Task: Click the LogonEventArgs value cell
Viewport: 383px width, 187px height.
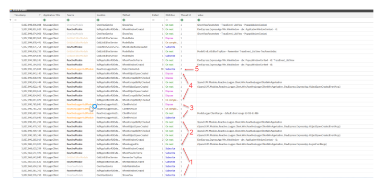Action: (x=284, y=144)
